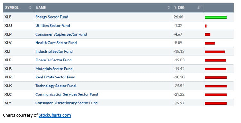This screenshot has width=241, height=123.
Task: Sort table by NAME column arrows
Action: point(169,7)
